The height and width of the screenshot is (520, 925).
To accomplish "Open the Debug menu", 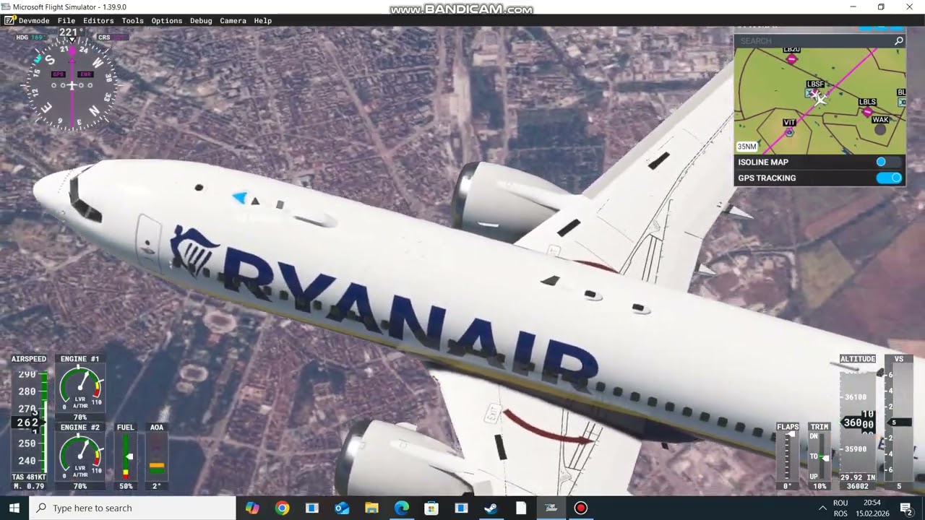I will click(x=201, y=21).
